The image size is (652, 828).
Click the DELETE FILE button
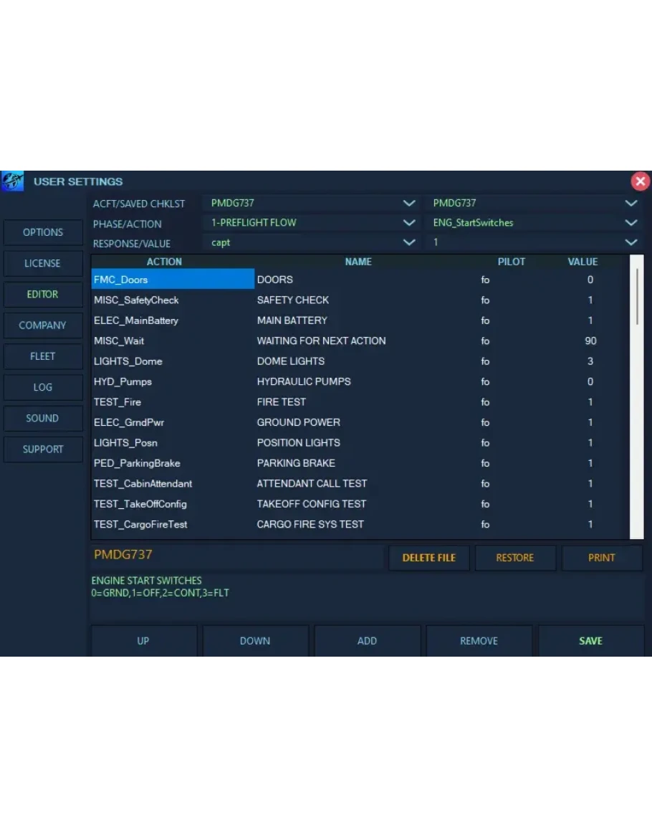coord(428,558)
